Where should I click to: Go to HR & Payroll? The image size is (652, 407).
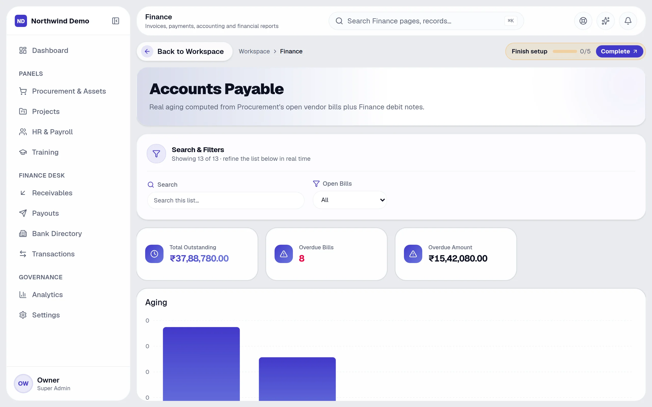point(69,132)
